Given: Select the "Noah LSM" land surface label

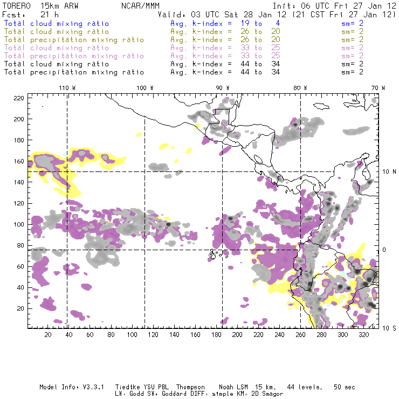Looking at the screenshot, I should [233, 387].
